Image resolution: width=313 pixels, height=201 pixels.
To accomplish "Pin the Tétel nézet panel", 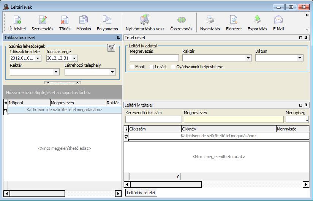I will [306, 38].
